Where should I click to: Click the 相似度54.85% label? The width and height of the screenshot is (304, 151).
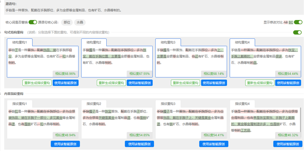(x=139, y=135)
